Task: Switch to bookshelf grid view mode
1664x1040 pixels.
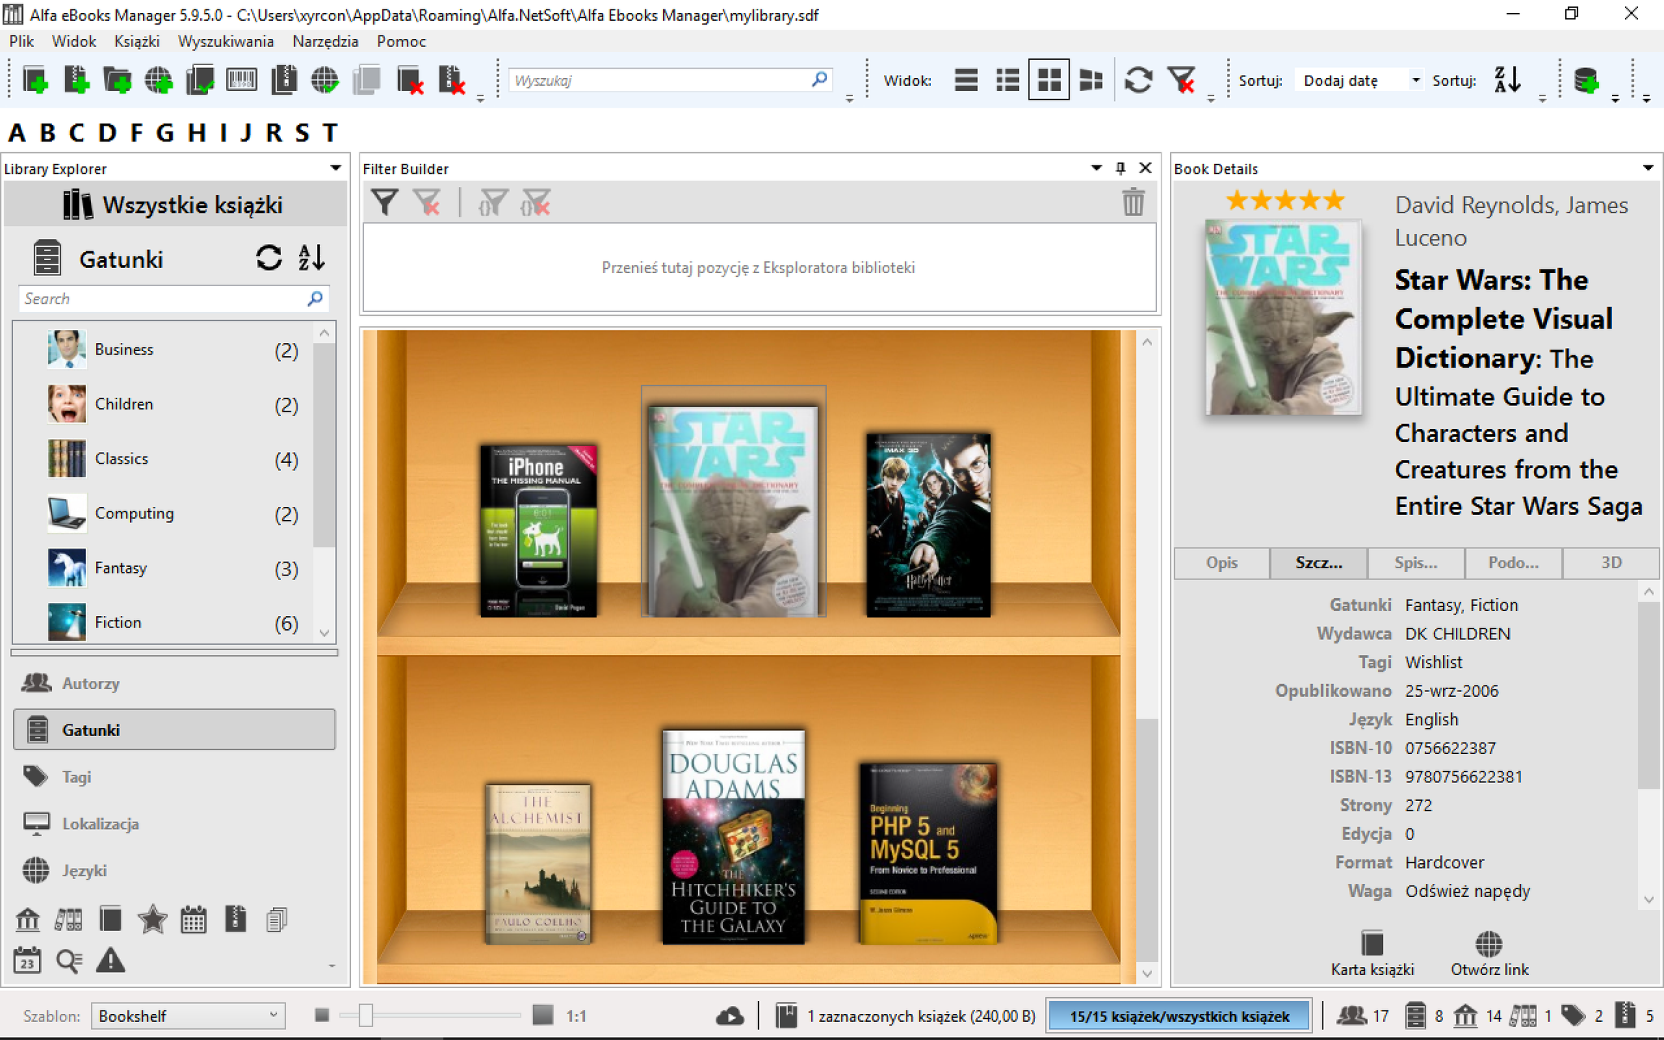Action: tap(1049, 79)
